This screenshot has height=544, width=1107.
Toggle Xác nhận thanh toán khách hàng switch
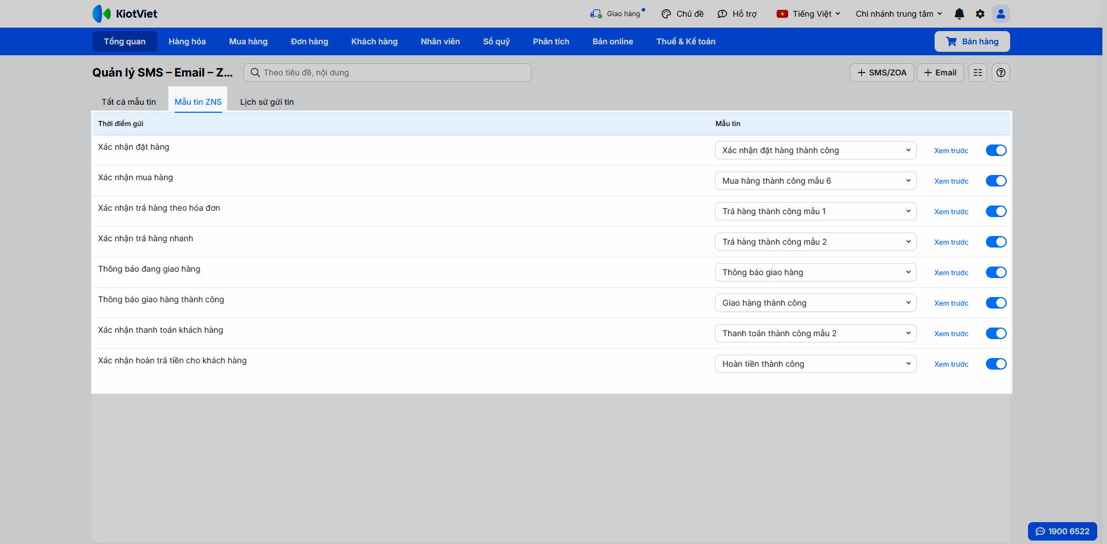point(996,333)
